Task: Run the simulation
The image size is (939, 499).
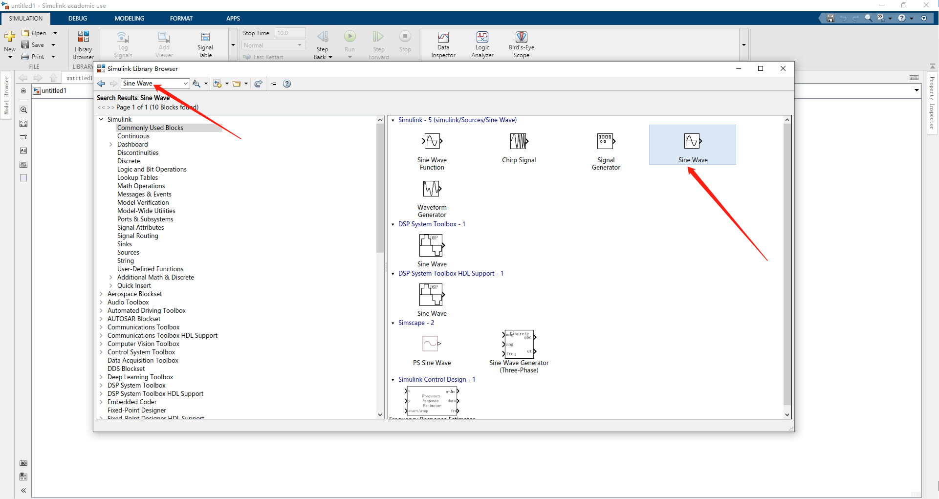Action: (x=350, y=39)
